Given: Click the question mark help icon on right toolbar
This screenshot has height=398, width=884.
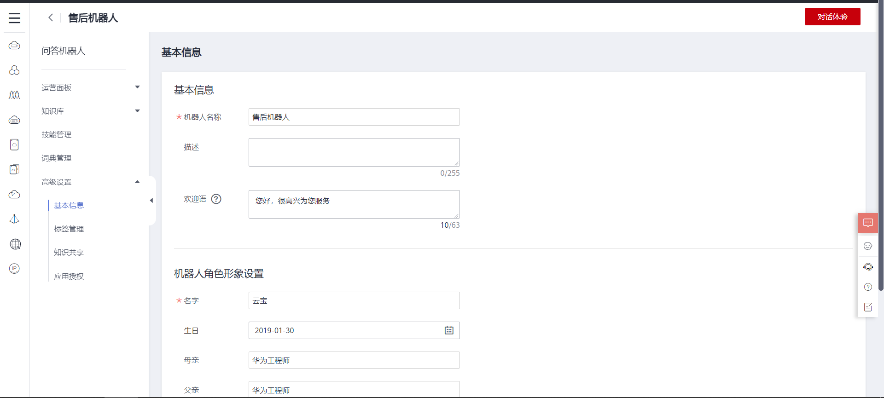Looking at the screenshot, I should pyautogui.click(x=868, y=287).
